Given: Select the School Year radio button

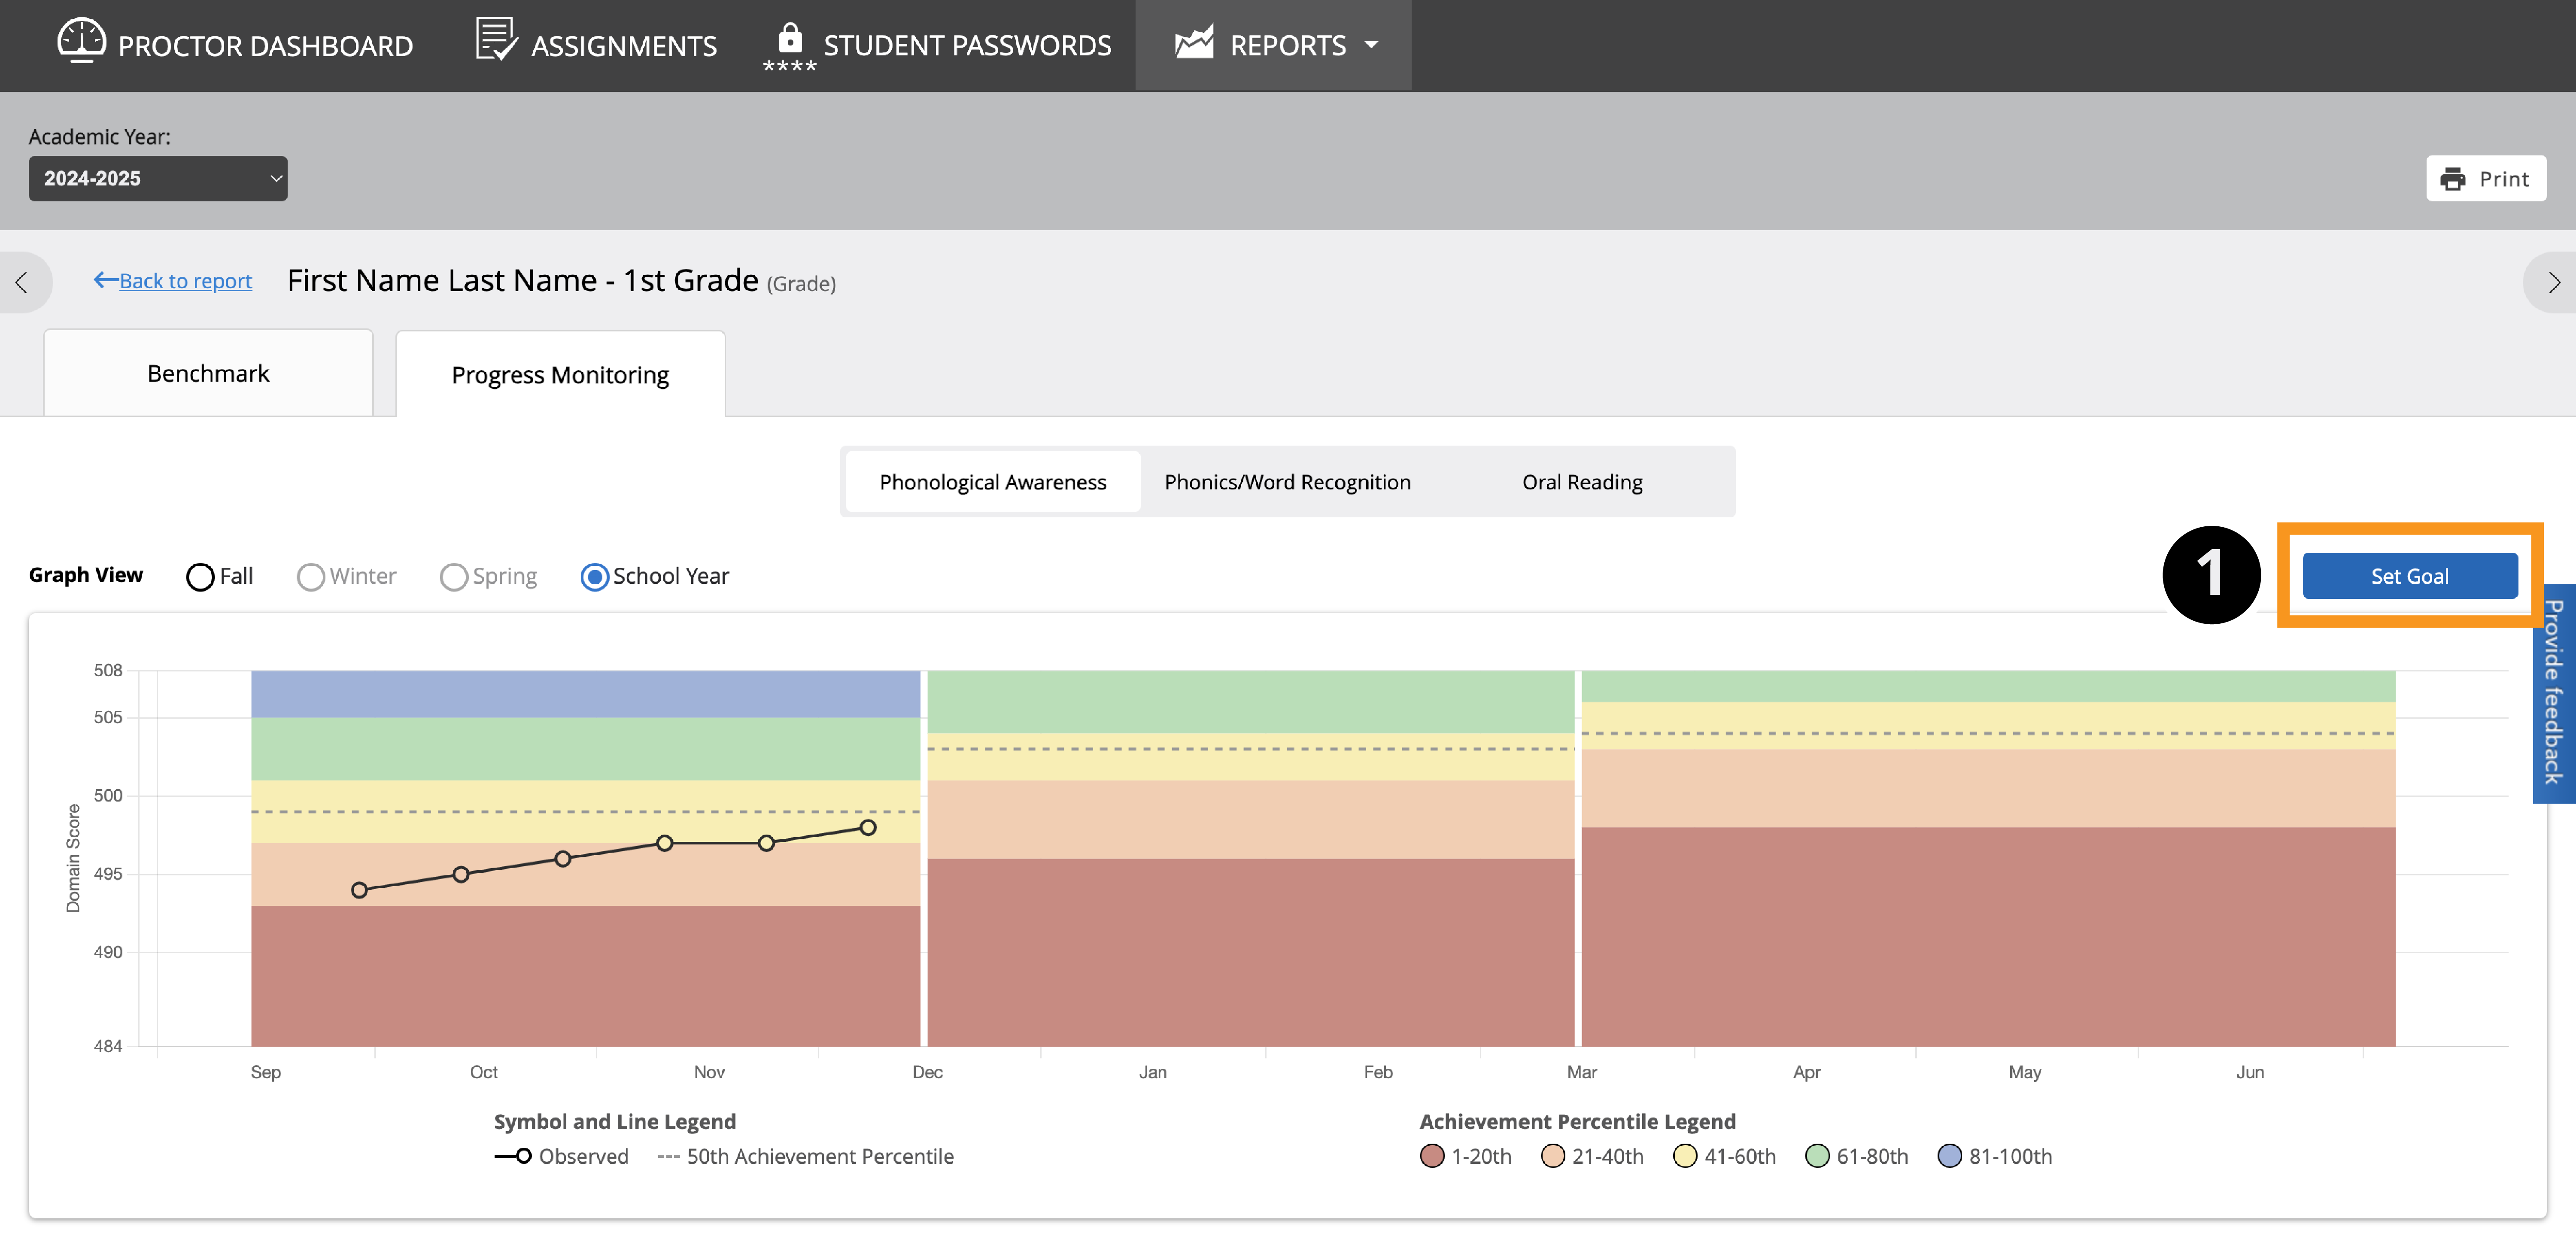Looking at the screenshot, I should click(x=594, y=577).
